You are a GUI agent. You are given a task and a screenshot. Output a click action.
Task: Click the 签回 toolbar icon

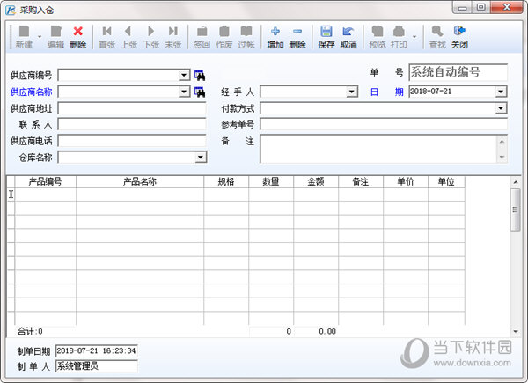[x=202, y=37]
